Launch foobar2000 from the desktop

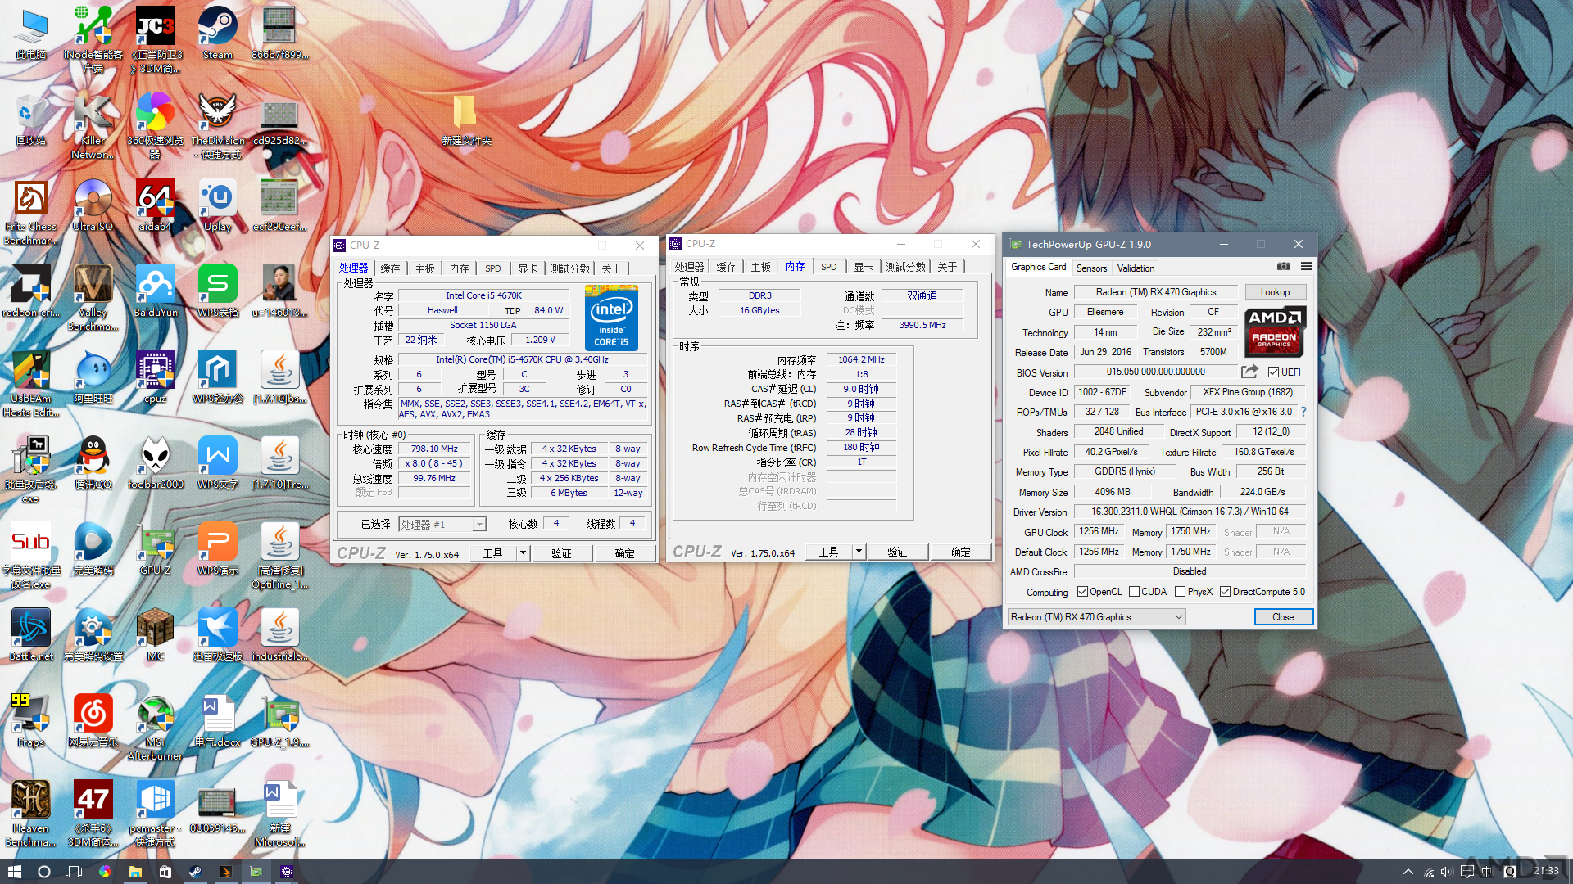155,462
